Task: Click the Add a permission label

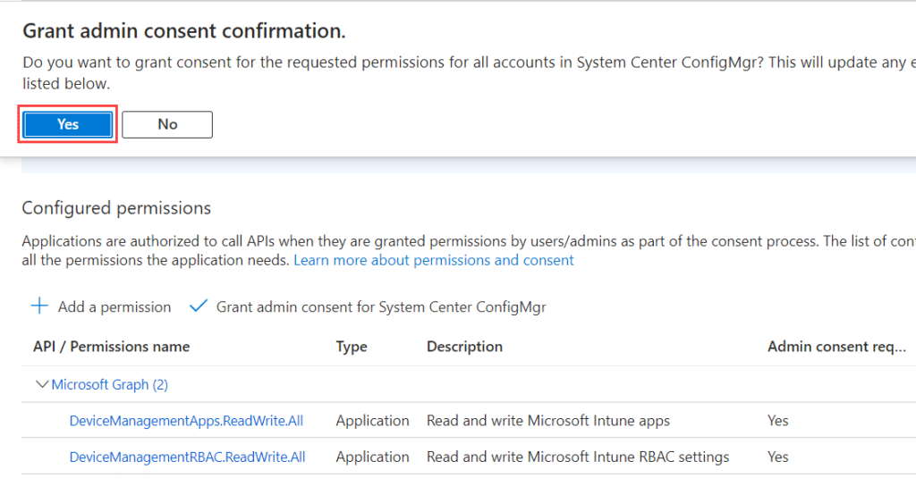Action: coord(114,307)
